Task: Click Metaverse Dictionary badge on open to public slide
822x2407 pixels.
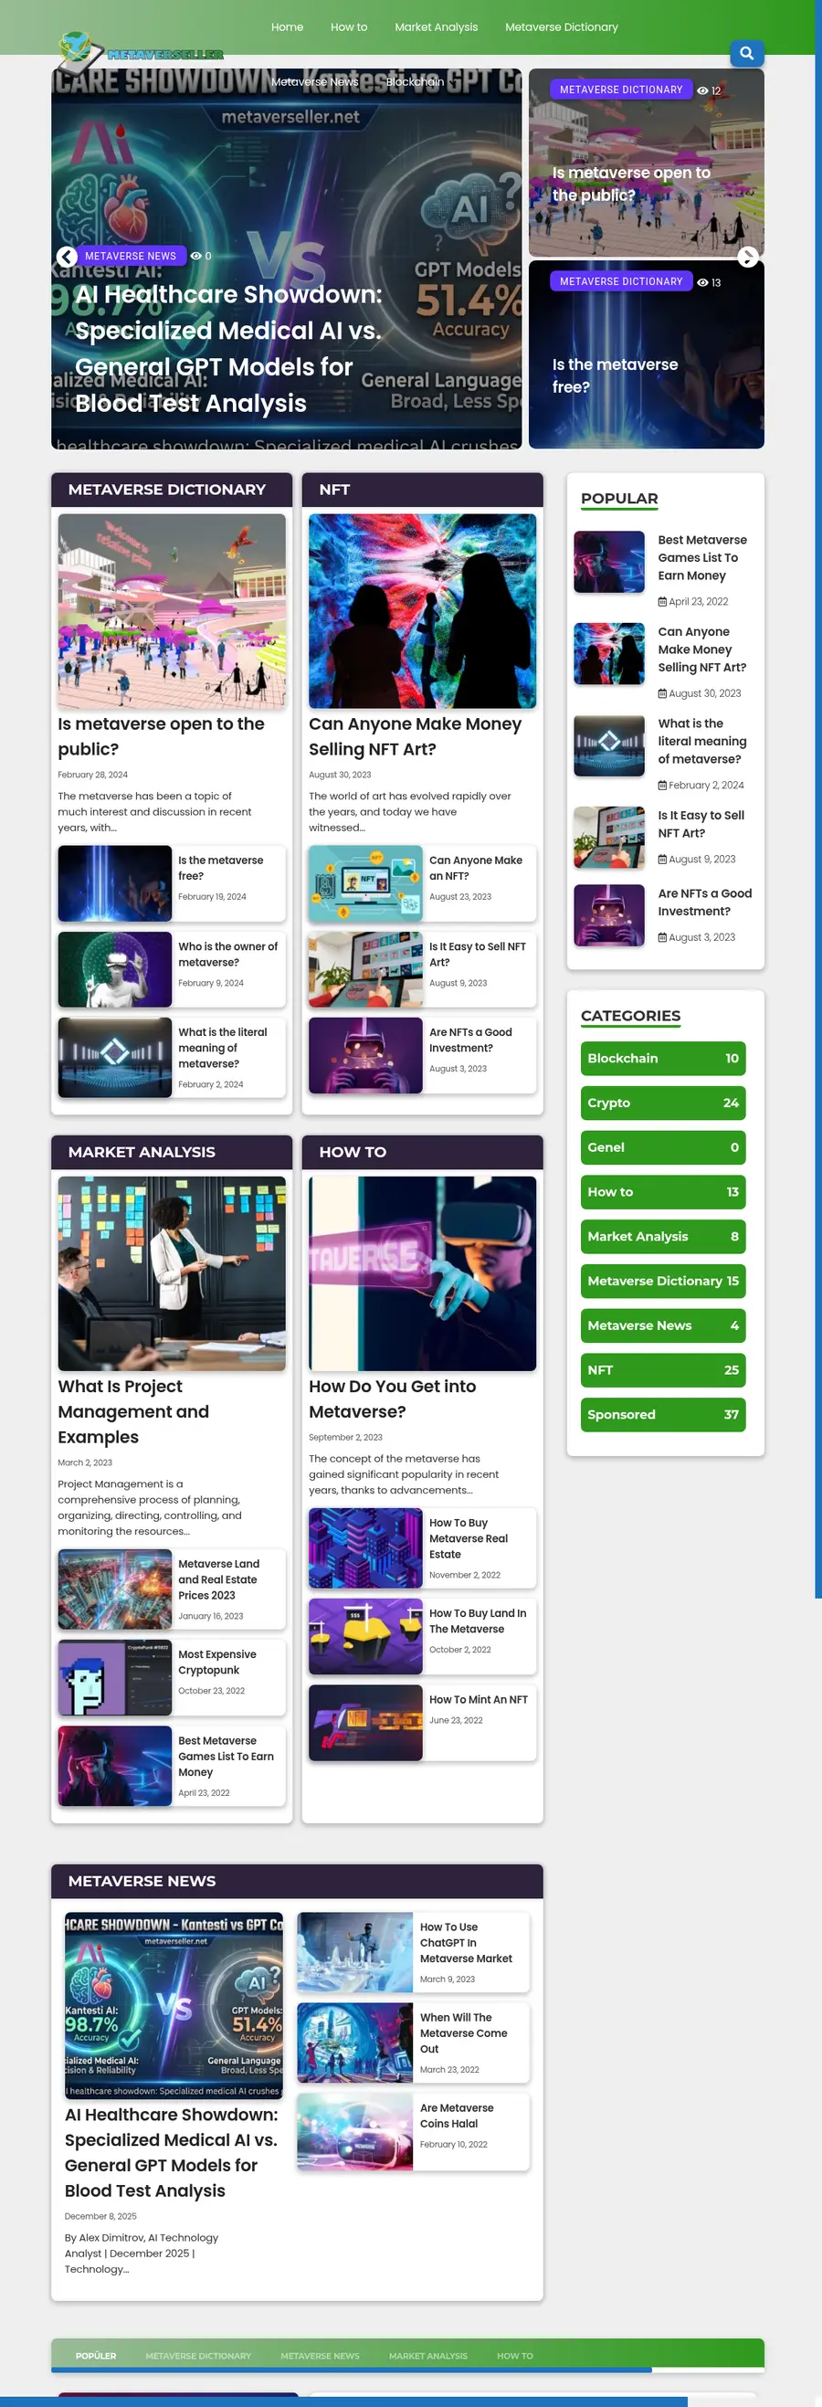Action: tap(621, 90)
